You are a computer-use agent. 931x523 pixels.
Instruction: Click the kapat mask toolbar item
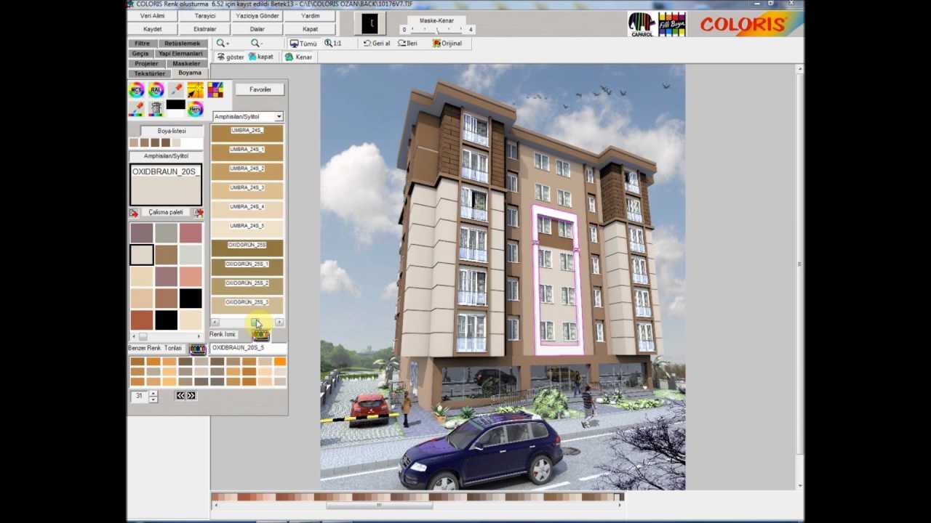pos(261,57)
